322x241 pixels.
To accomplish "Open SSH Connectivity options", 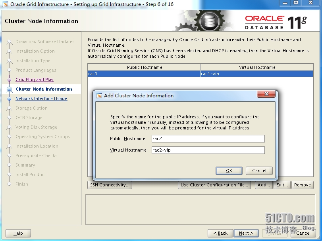I will pos(110,185).
